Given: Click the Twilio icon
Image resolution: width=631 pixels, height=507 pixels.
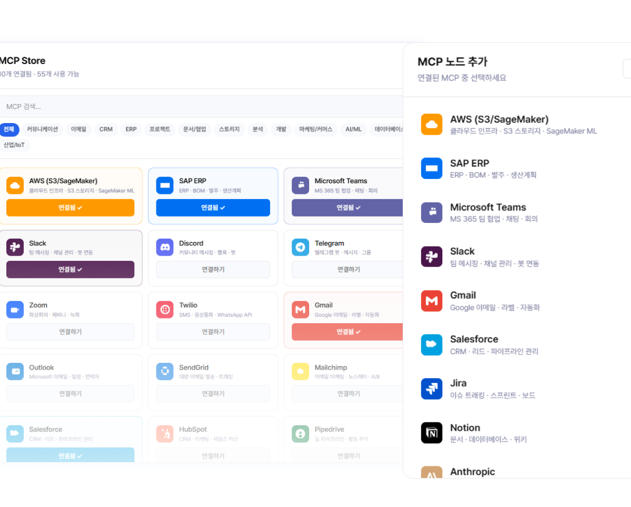Looking at the screenshot, I should click(164, 309).
